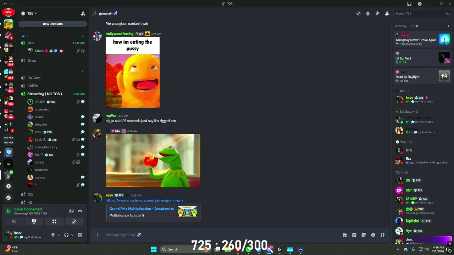Start an activity from voice panel
The width and height of the screenshot is (454, 255).
pyautogui.click(x=54, y=221)
